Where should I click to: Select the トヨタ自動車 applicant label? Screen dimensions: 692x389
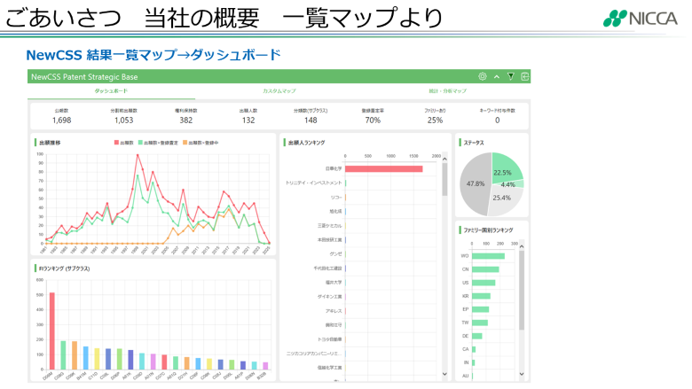(x=330, y=339)
